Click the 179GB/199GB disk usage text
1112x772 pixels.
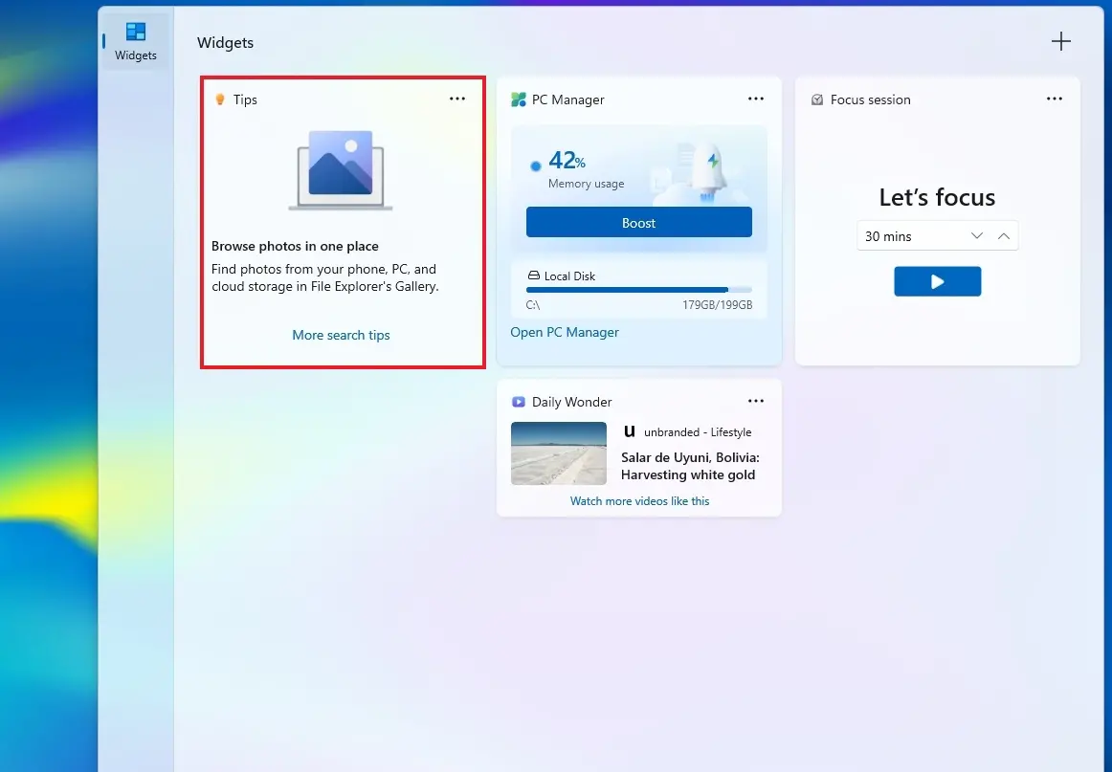pos(717,305)
